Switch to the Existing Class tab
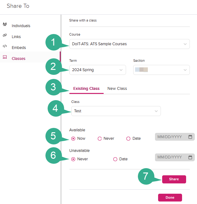Screen dimensions: 197x204 [x=87, y=89]
